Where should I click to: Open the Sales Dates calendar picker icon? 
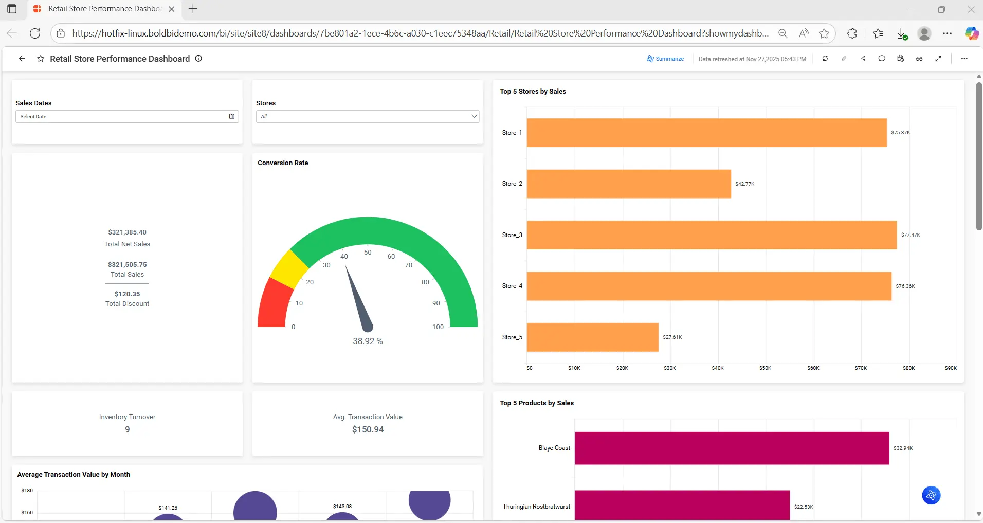[232, 116]
